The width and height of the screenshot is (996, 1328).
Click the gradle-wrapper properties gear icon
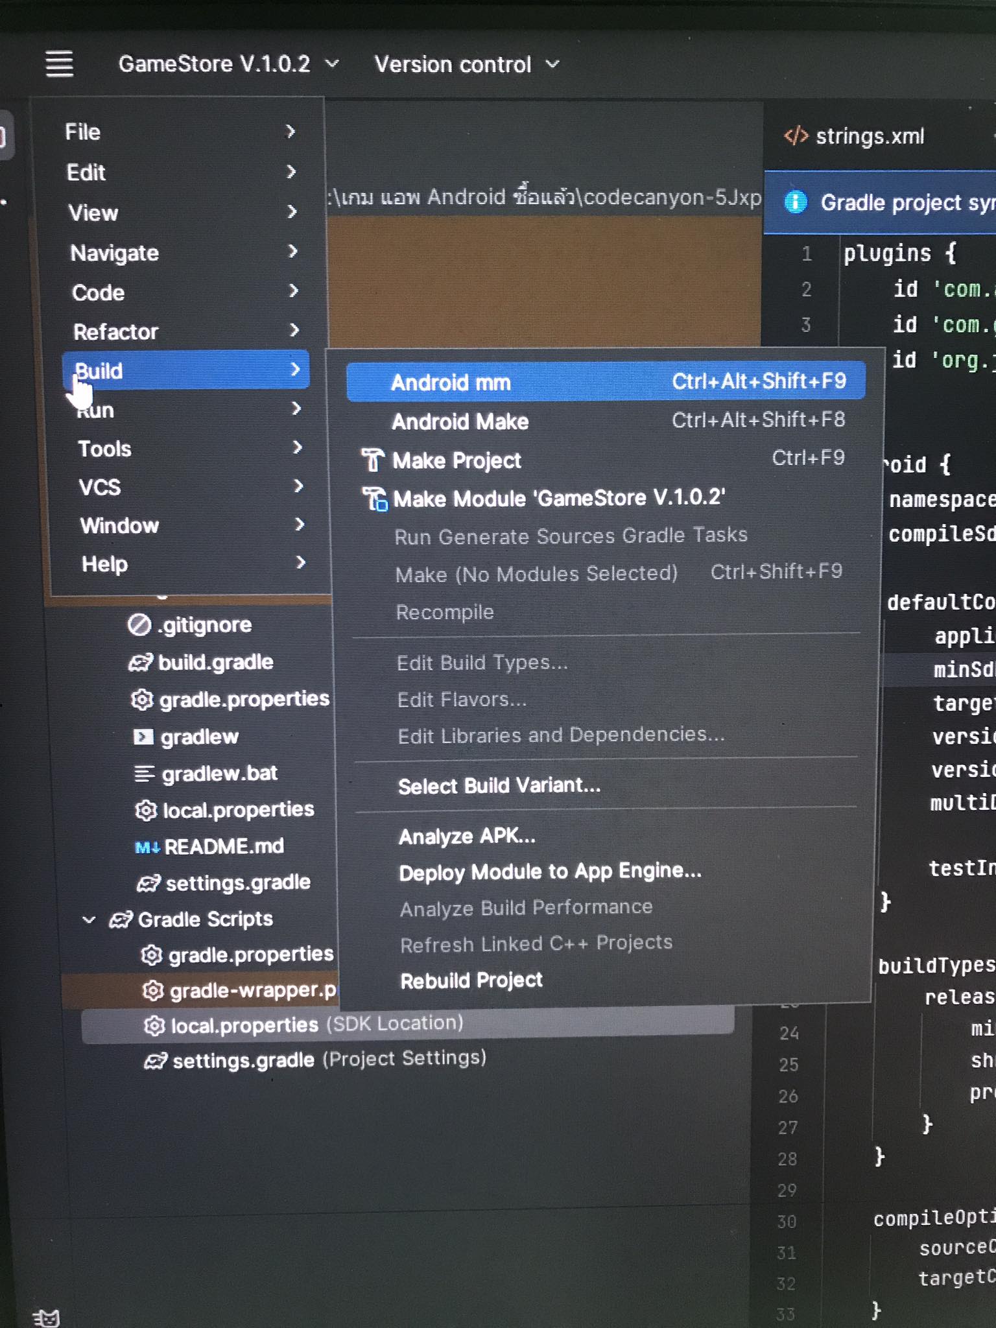click(x=153, y=990)
